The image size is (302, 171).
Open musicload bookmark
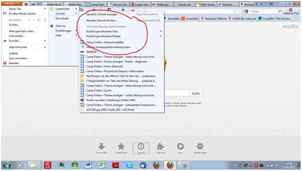point(190,19)
